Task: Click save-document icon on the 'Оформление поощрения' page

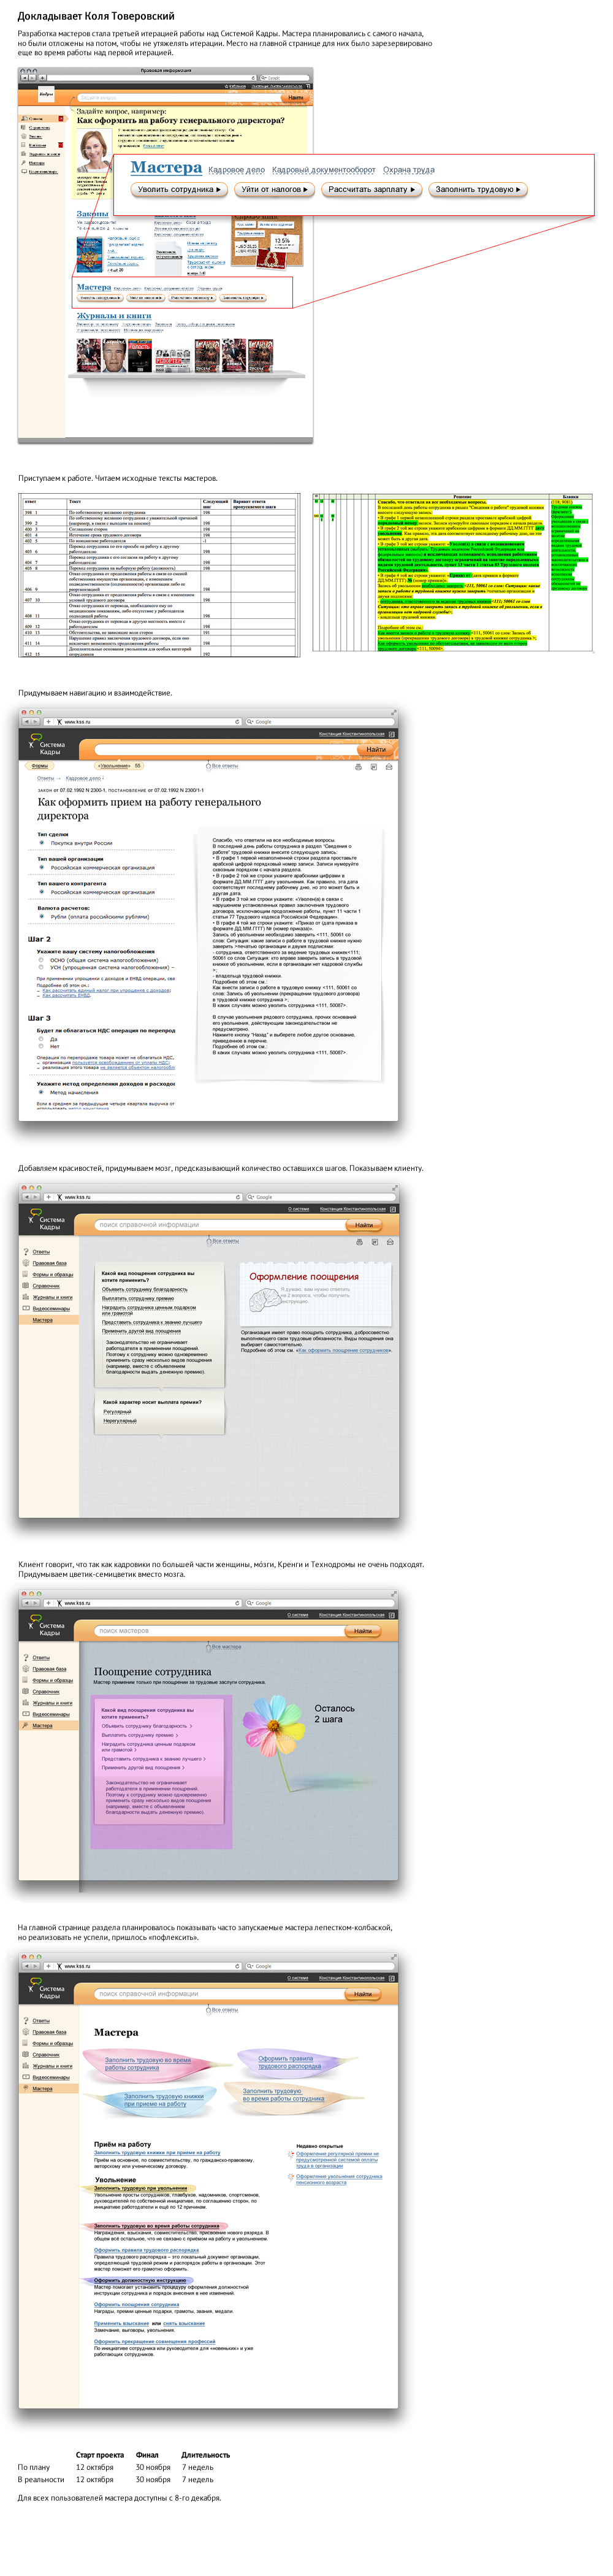Action: click(374, 1242)
